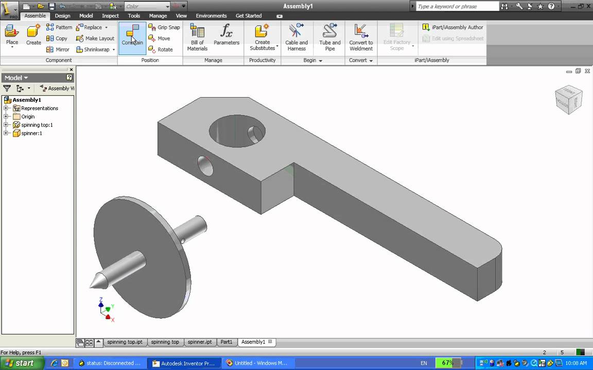Click iPart/iAssembly Author

[452, 27]
